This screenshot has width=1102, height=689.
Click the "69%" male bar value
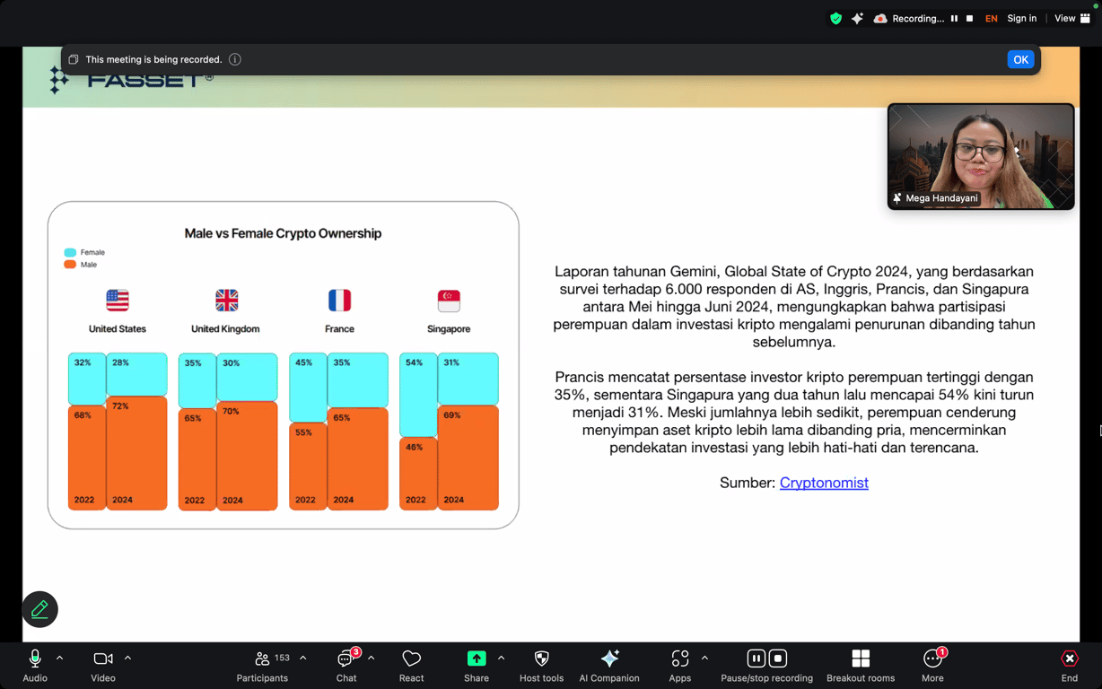(452, 415)
